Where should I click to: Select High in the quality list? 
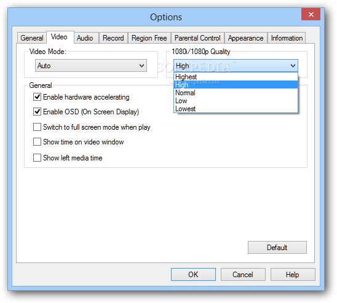[236, 85]
